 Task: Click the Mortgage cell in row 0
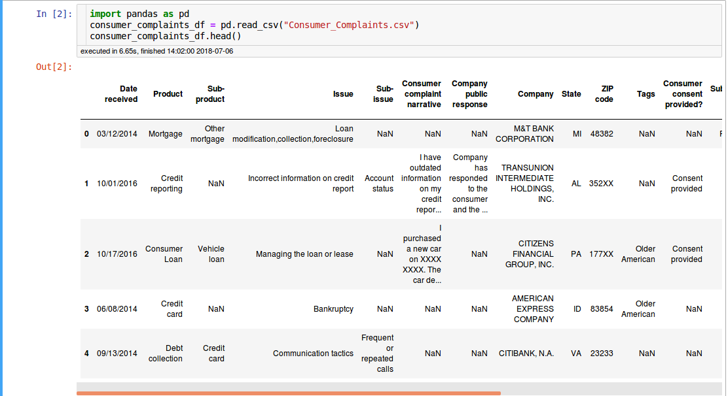click(x=168, y=133)
